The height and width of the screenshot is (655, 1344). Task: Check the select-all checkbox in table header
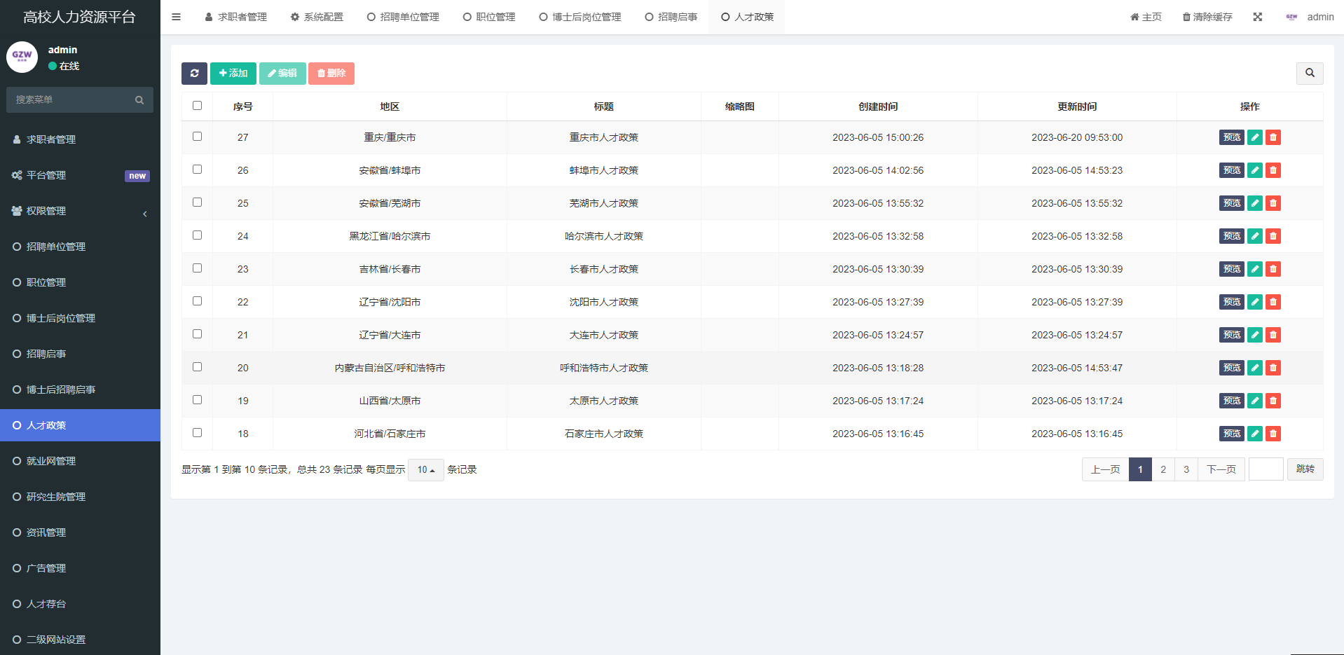197,106
